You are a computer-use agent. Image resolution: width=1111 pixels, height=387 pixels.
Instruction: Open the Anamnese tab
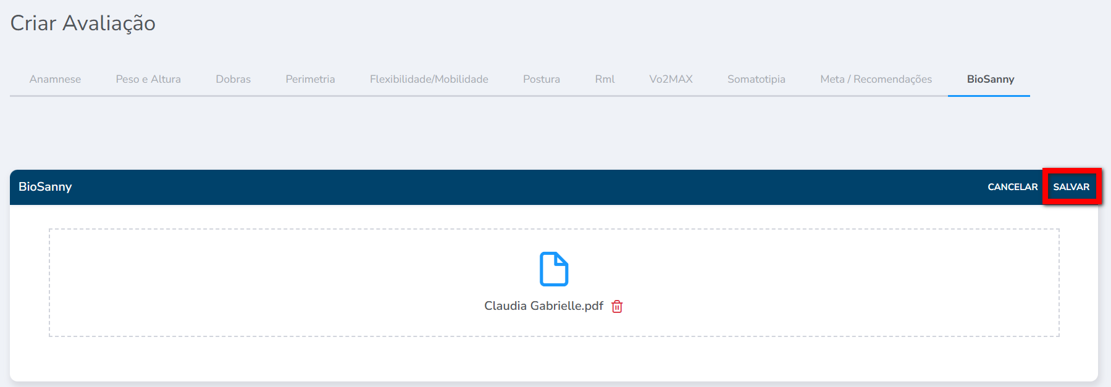[55, 79]
